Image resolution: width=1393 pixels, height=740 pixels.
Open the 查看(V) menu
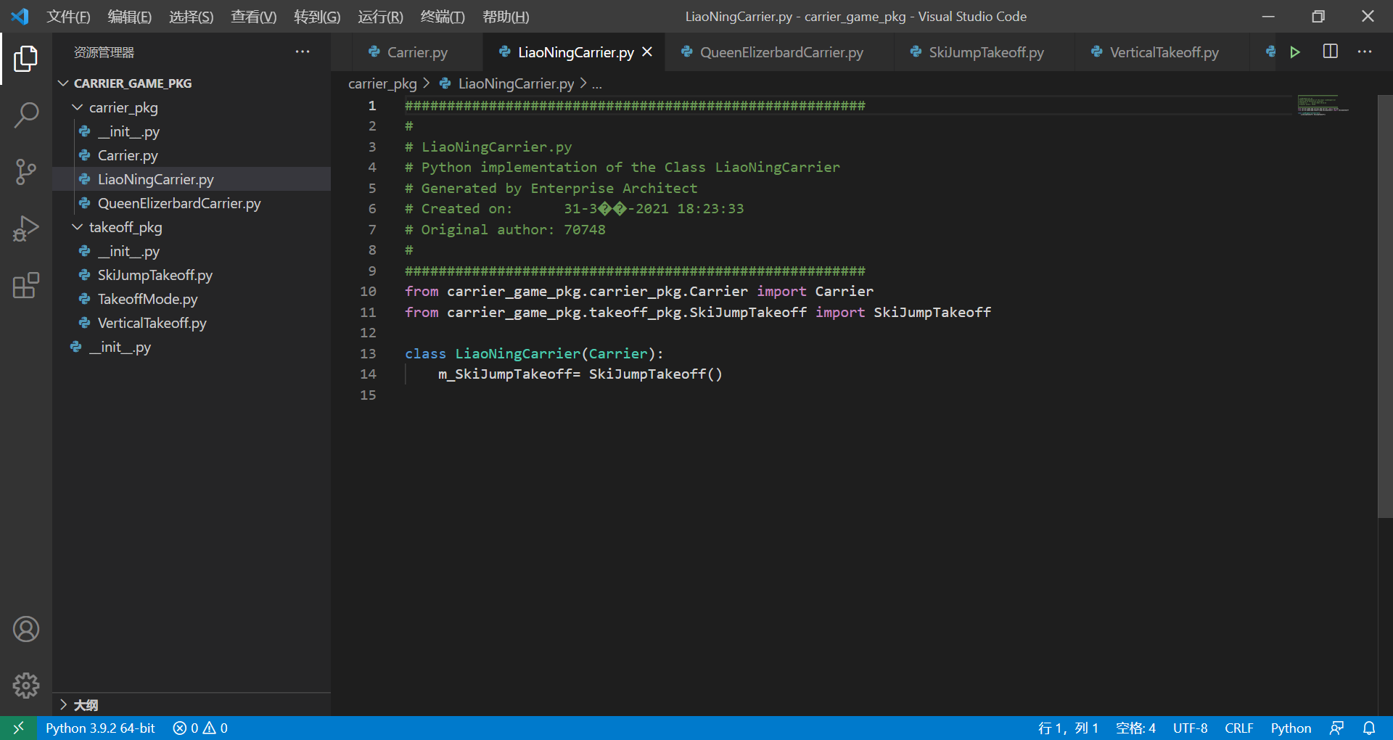[254, 17]
